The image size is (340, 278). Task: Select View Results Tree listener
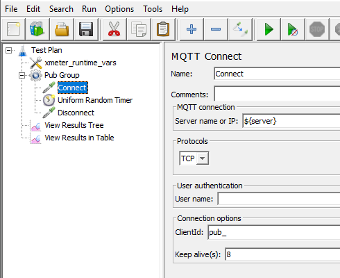pos(74,125)
